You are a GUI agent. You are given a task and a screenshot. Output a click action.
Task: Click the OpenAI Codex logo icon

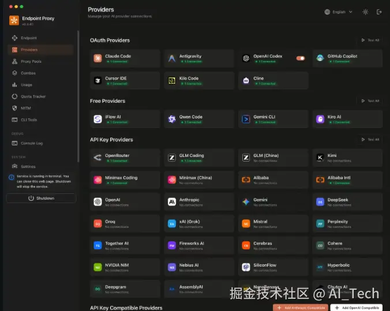[246, 58]
